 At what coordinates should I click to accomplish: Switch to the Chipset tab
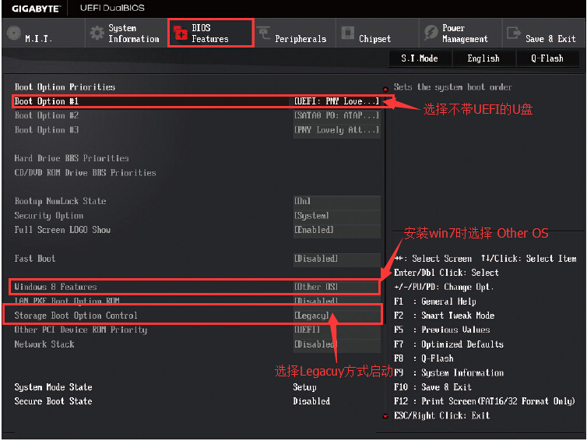pyautogui.click(x=374, y=38)
